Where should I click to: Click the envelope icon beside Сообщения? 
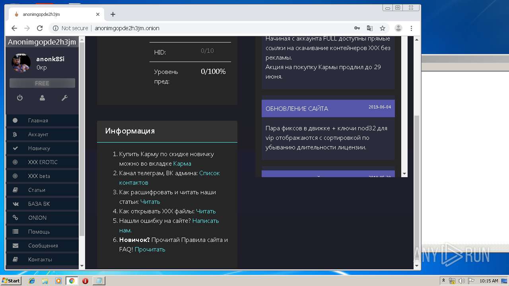[x=15, y=245]
